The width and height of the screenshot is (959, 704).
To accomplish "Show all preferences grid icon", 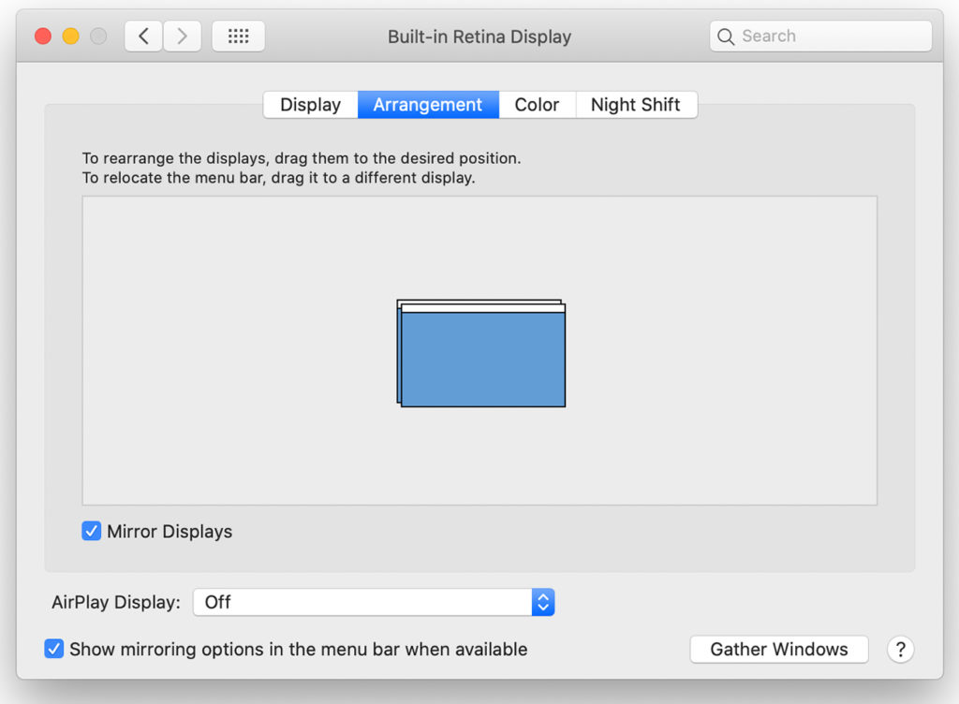I will (239, 37).
